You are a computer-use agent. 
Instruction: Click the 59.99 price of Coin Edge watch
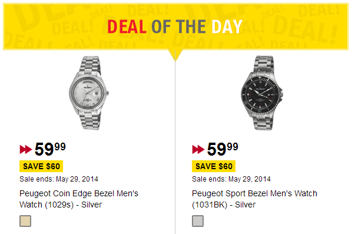tap(50, 149)
